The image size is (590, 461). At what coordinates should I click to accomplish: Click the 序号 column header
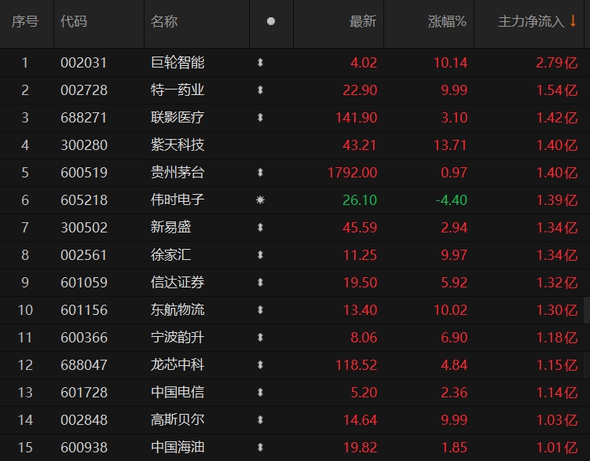[24, 22]
